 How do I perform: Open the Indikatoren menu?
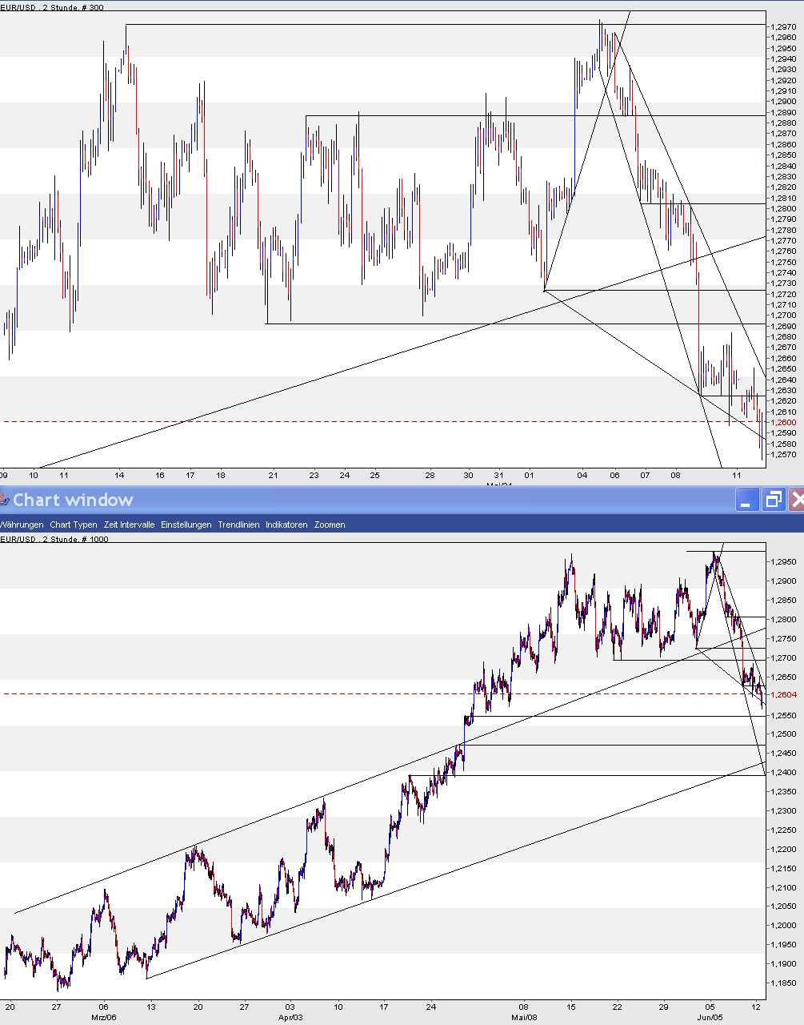pyautogui.click(x=286, y=525)
